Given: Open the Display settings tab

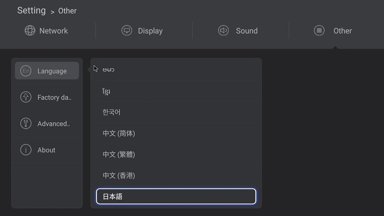Looking at the screenshot, I should [150, 31].
